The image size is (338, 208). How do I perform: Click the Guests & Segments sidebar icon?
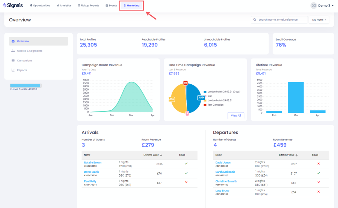(x=13, y=51)
